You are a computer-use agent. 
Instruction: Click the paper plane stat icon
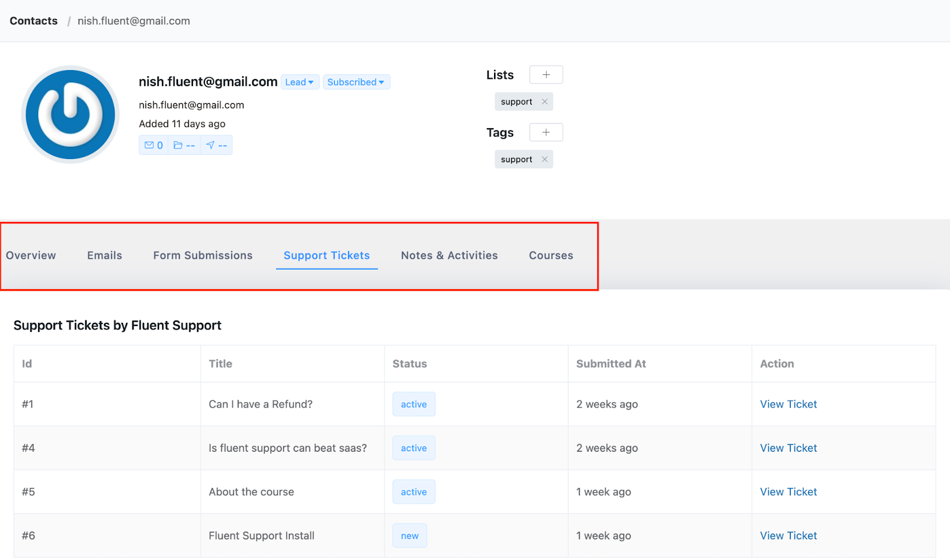point(216,145)
